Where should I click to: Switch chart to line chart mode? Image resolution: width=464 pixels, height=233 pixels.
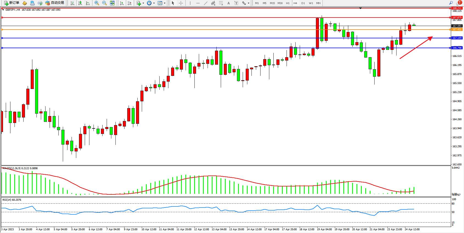tap(88, 3)
